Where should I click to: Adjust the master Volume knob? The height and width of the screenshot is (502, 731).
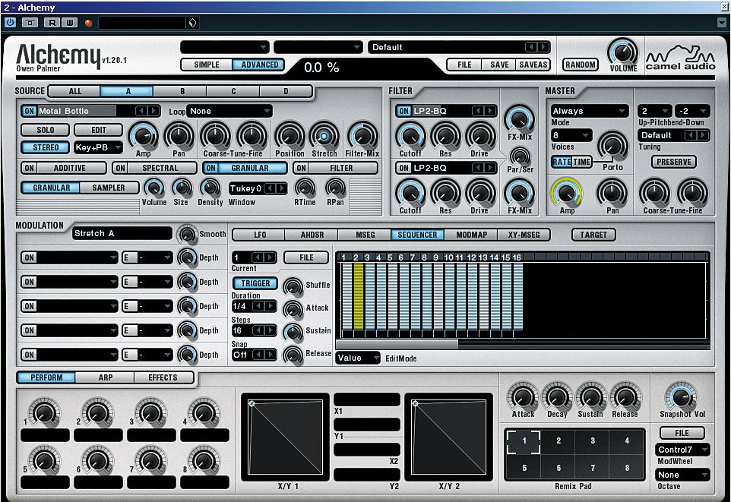click(x=622, y=53)
